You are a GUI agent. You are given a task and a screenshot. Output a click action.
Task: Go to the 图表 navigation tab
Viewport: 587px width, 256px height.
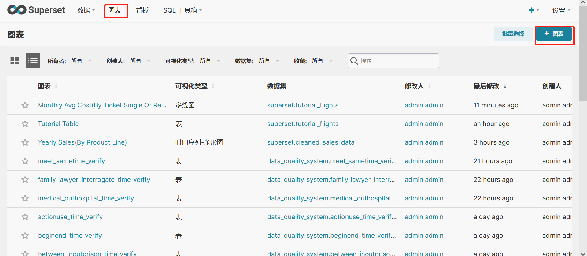(x=115, y=10)
